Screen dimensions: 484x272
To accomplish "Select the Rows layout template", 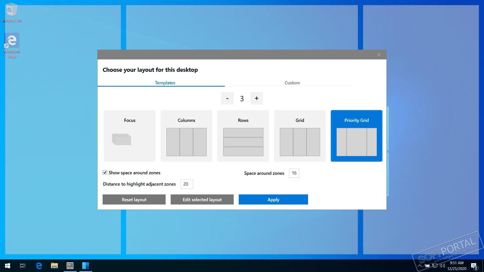I will 243,136.
